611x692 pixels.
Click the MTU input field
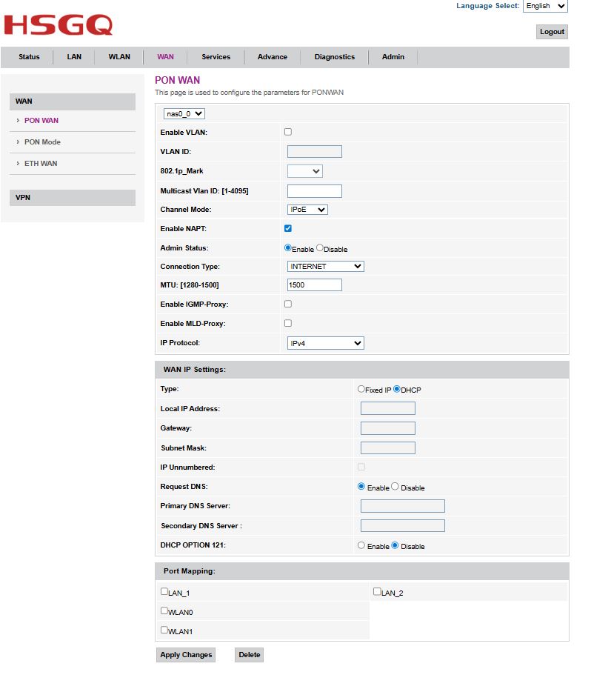(314, 285)
